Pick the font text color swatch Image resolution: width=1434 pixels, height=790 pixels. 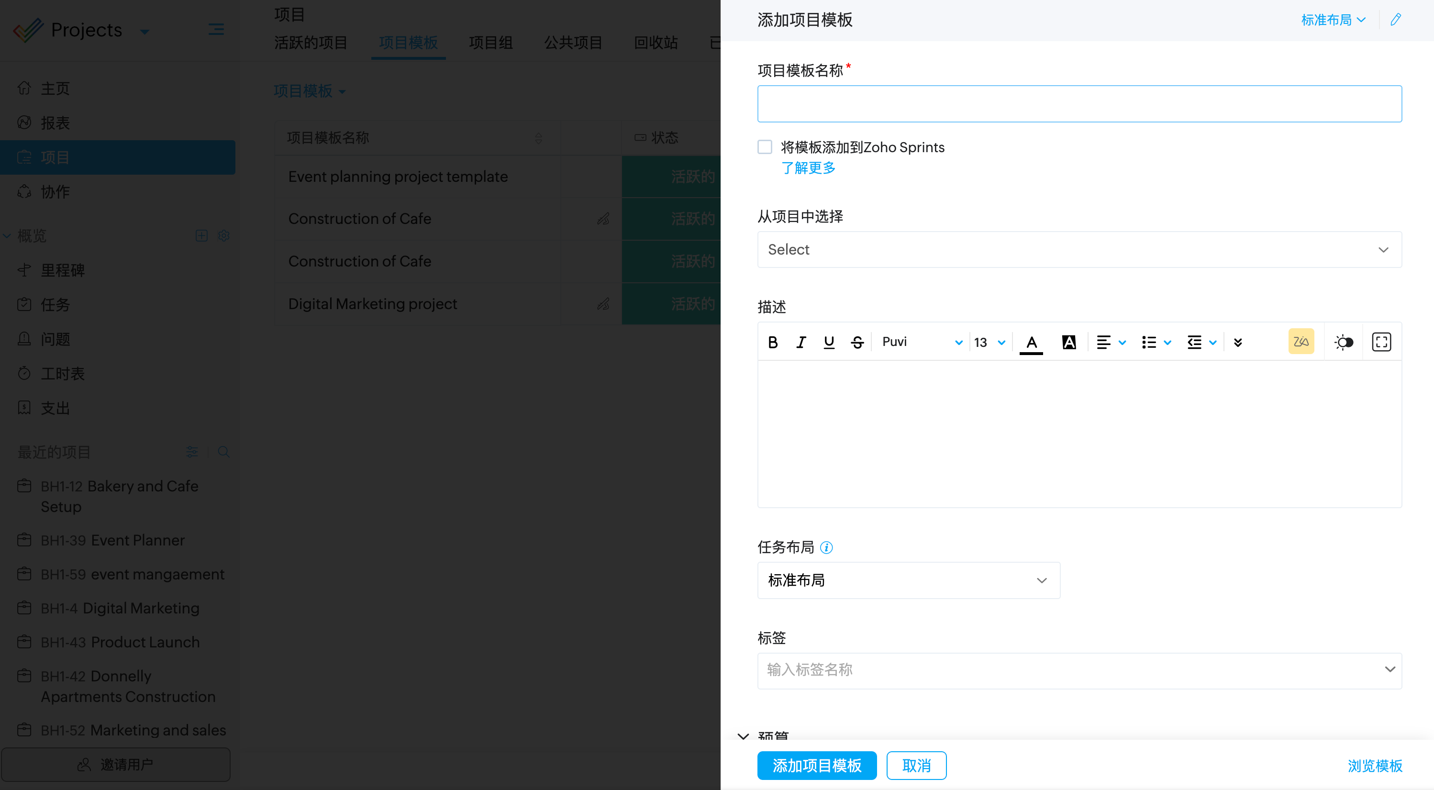(1031, 342)
